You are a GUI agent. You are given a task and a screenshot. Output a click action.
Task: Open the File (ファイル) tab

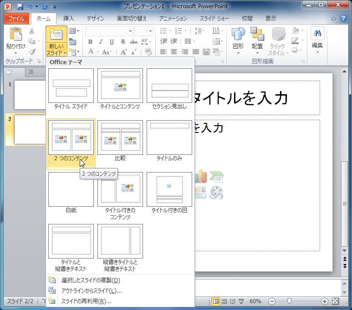(x=16, y=18)
